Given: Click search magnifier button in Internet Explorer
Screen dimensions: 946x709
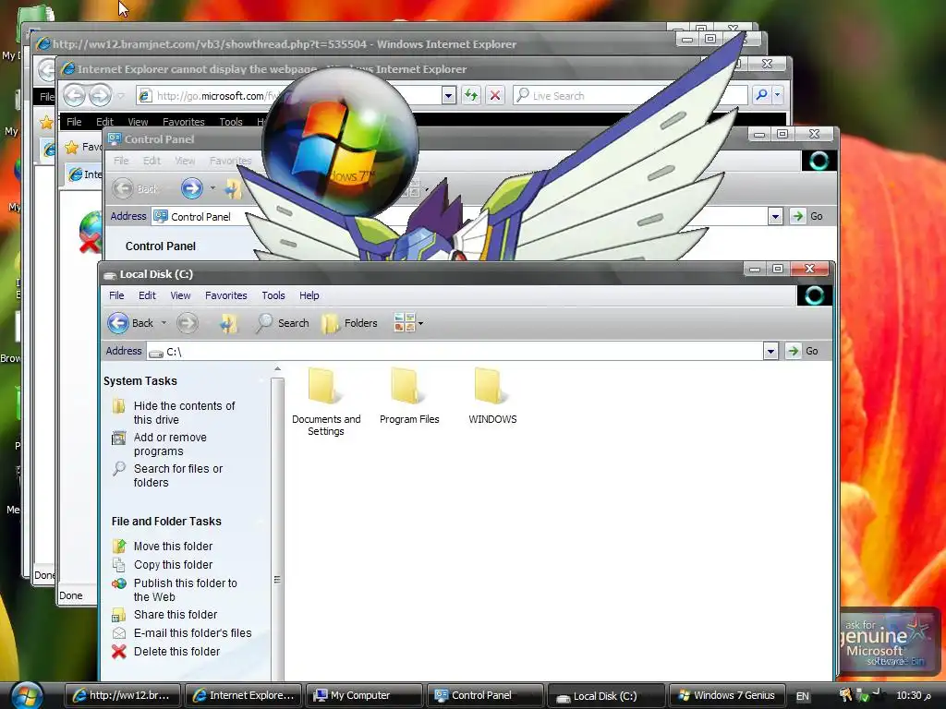Looking at the screenshot, I should pyautogui.click(x=761, y=95).
